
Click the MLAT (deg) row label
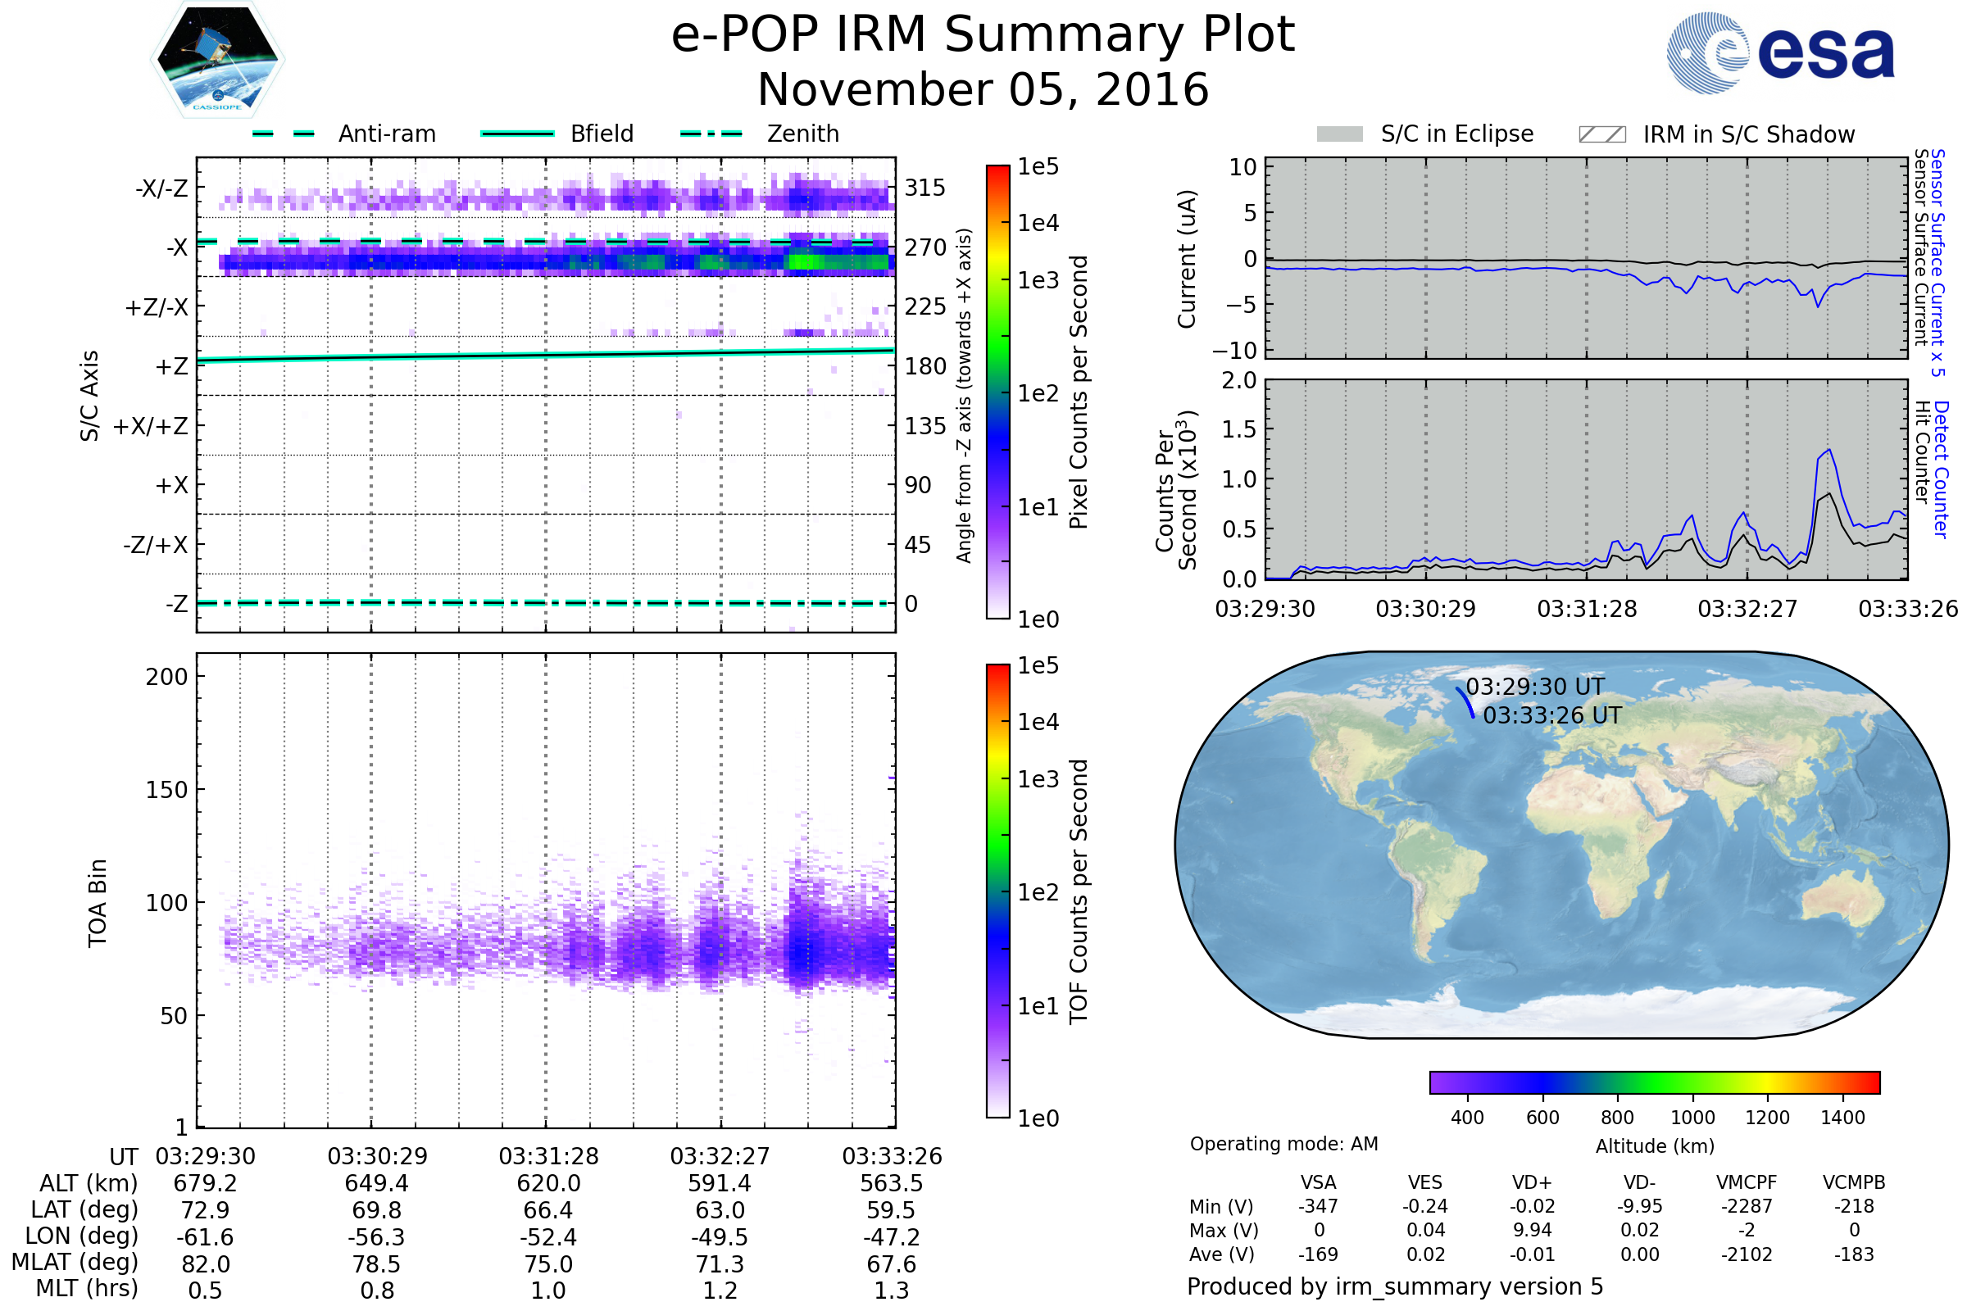(75, 1262)
